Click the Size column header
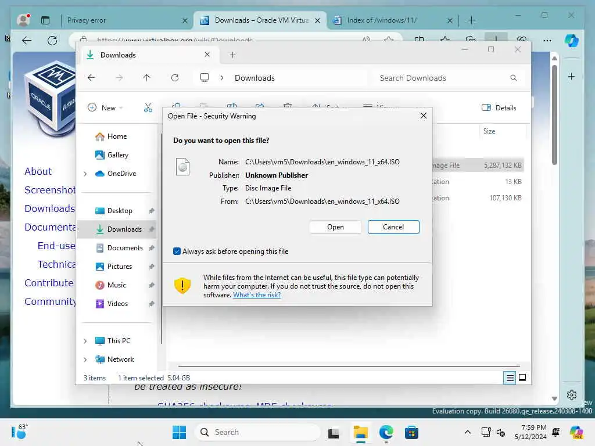The height and width of the screenshot is (446, 595). (x=489, y=131)
